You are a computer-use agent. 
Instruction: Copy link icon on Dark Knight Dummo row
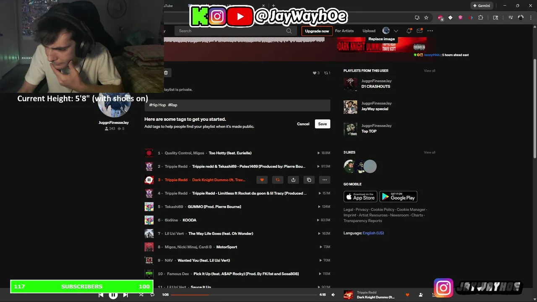point(309,180)
